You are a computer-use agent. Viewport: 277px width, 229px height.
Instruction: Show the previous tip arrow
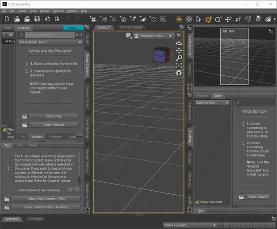(71, 190)
